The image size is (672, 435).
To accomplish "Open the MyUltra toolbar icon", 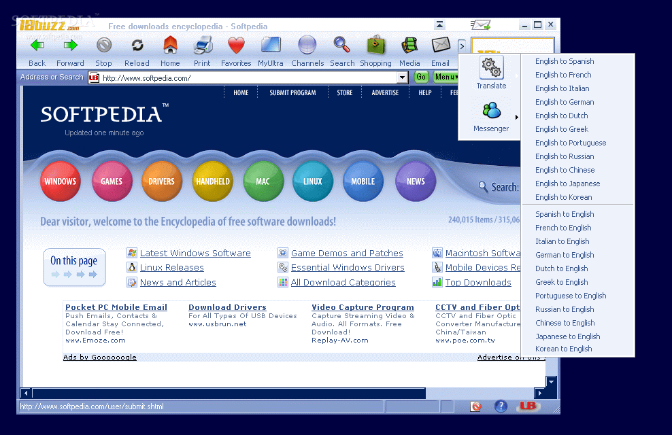I will [271, 45].
